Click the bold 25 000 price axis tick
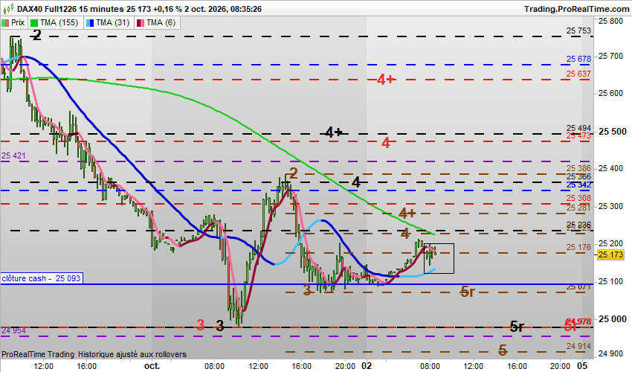 pos(613,319)
